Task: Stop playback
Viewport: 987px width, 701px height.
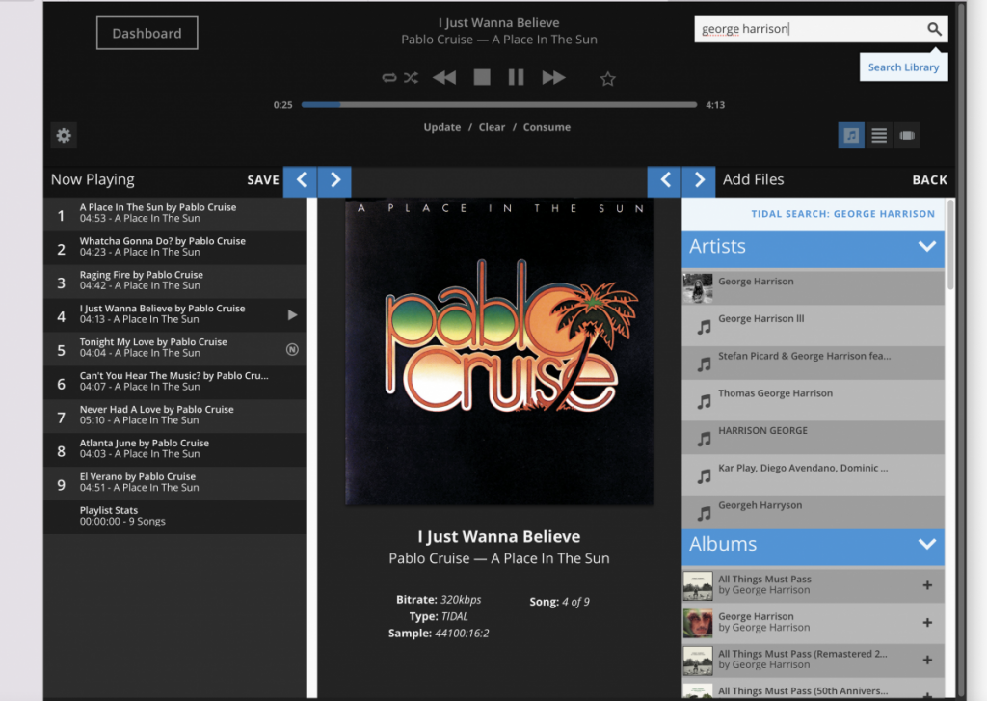Action: pyautogui.click(x=482, y=77)
